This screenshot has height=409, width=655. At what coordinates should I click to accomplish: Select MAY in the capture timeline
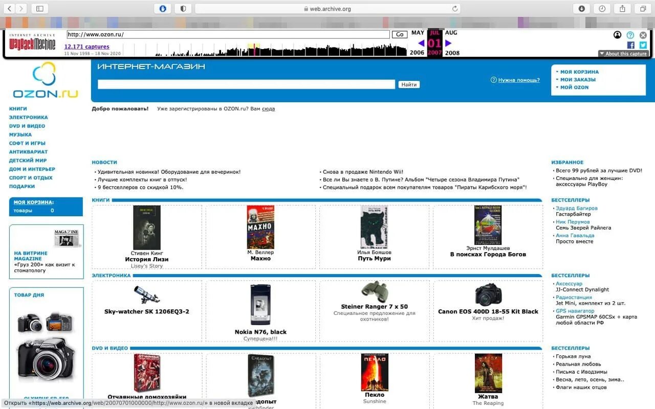tap(418, 33)
